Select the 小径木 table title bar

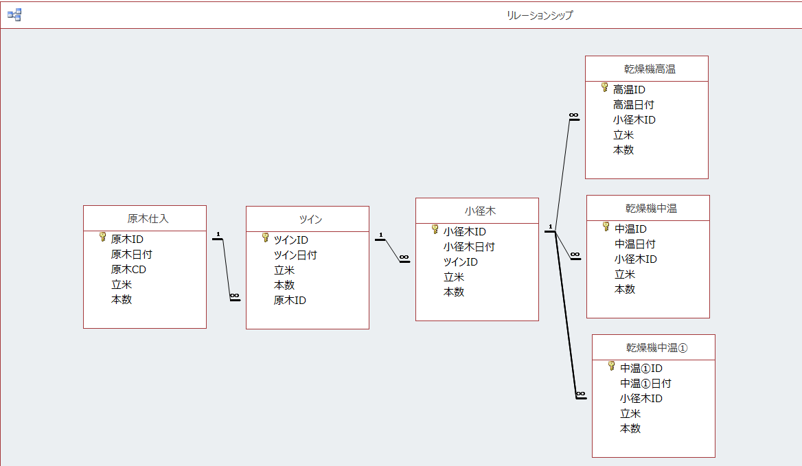click(477, 211)
